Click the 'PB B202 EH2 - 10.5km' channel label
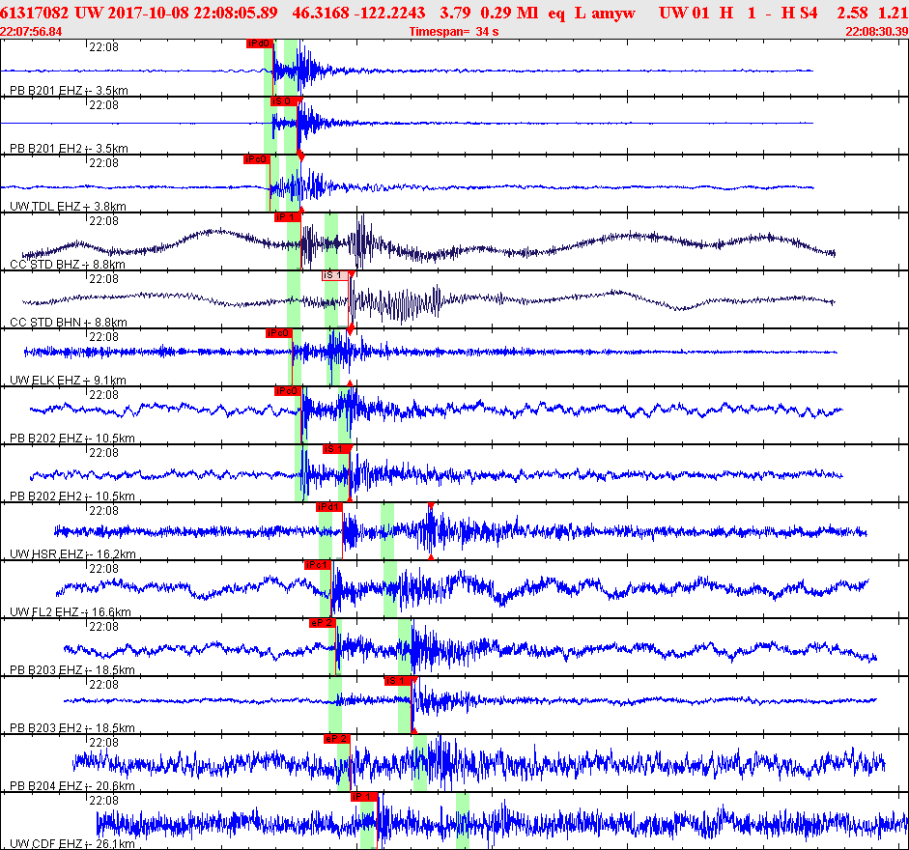The image size is (909, 850). point(71,496)
